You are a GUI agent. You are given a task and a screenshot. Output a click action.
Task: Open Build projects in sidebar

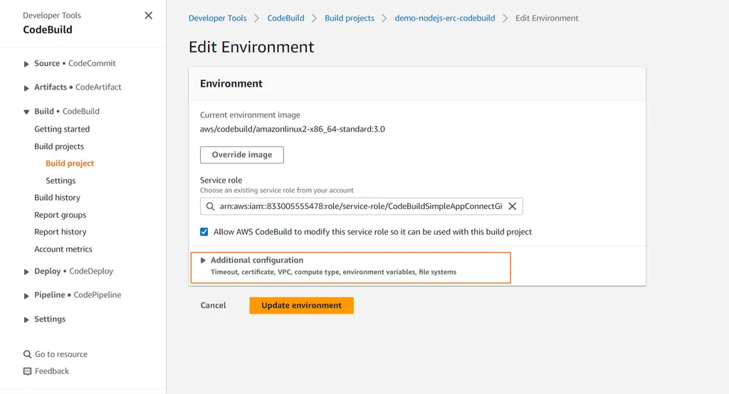(59, 147)
